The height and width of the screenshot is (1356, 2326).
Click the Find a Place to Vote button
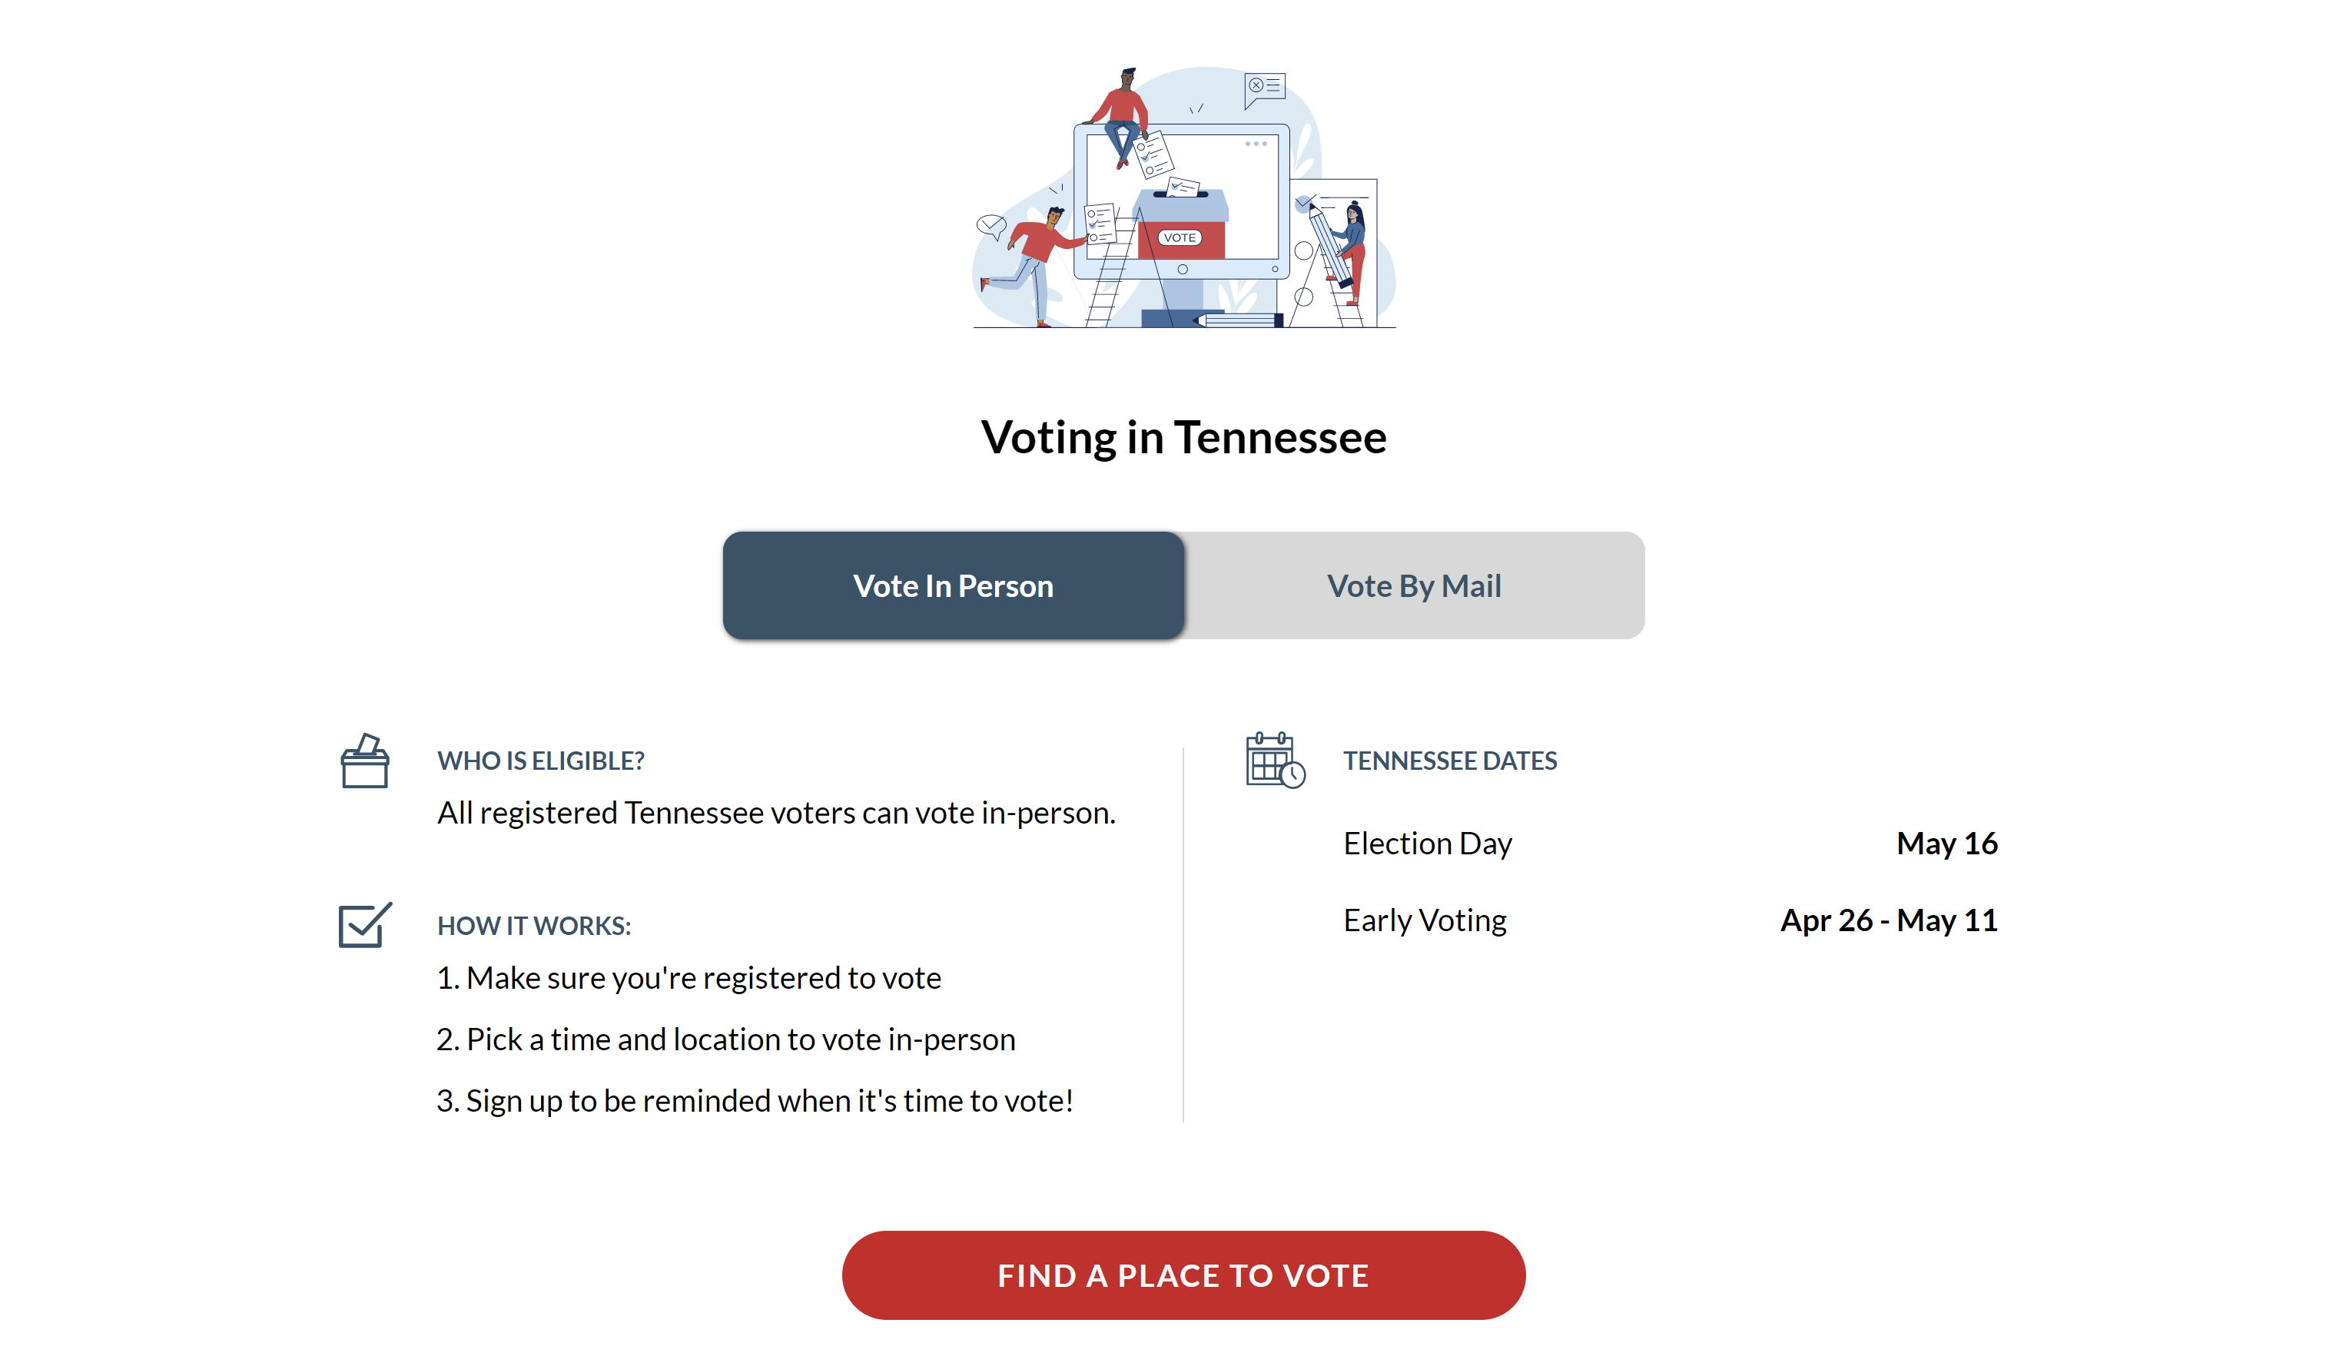click(x=1183, y=1275)
